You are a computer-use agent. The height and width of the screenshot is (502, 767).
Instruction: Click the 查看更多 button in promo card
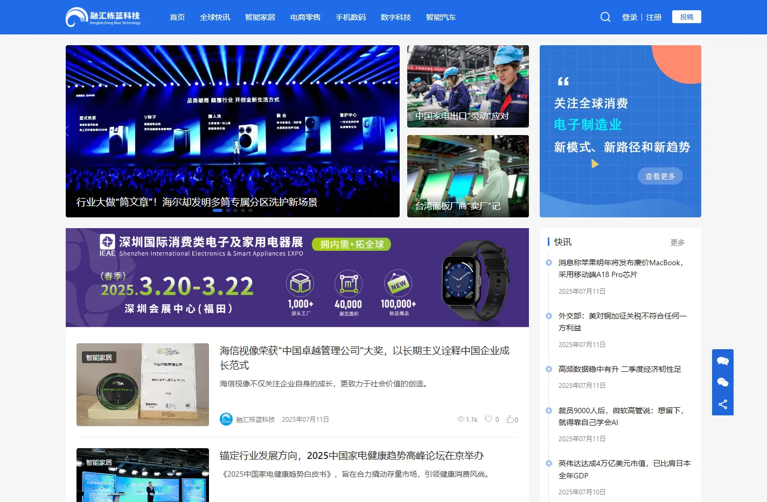coord(660,176)
